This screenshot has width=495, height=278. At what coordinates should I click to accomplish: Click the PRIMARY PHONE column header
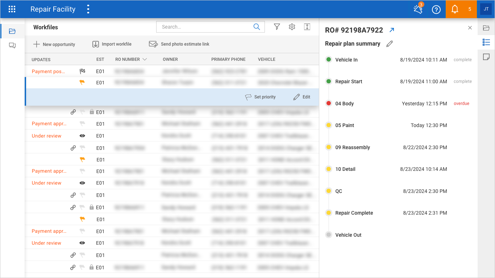point(228,59)
